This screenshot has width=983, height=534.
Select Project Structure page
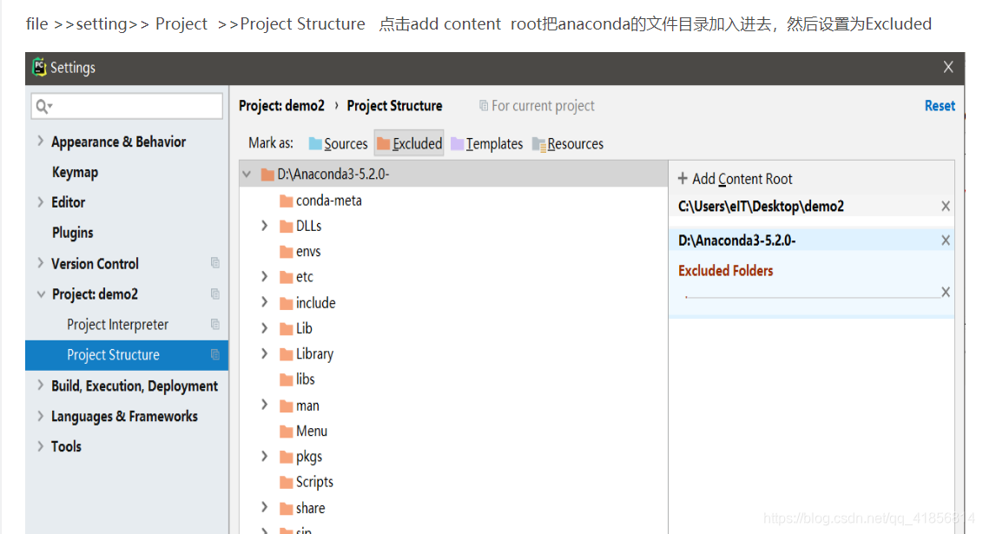click(x=127, y=355)
